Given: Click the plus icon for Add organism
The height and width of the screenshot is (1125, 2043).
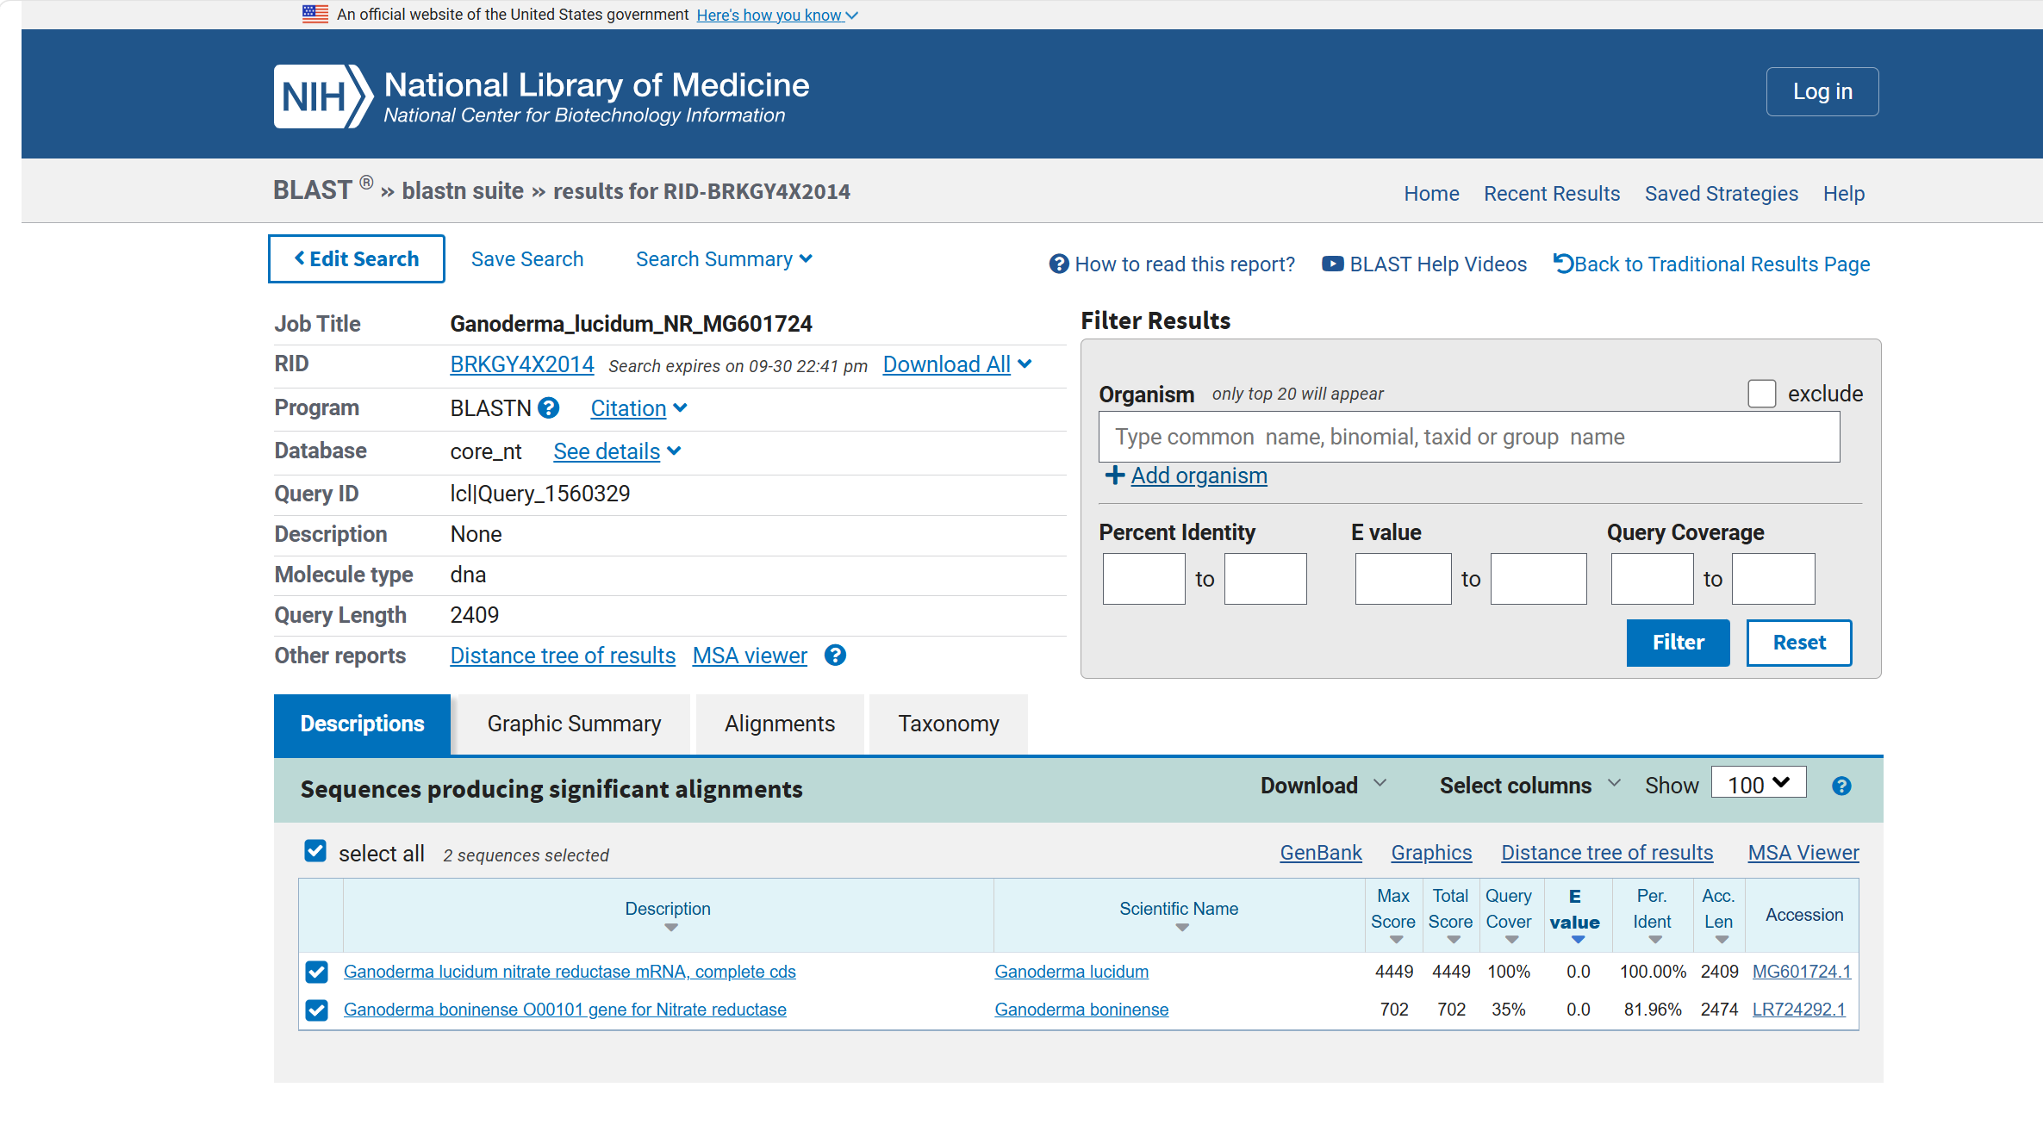Looking at the screenshot, I should point(1115,475).
